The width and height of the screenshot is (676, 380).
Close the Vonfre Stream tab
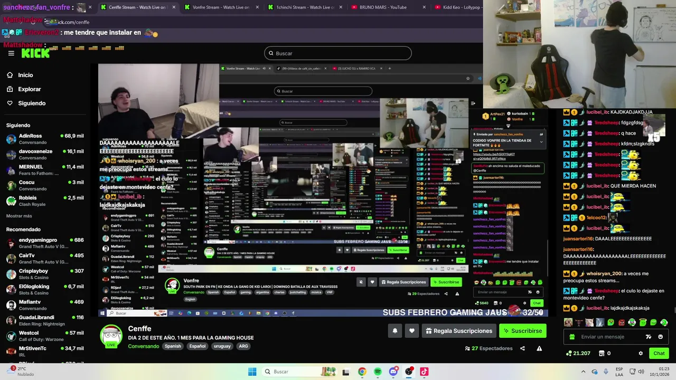pos(257,7)
